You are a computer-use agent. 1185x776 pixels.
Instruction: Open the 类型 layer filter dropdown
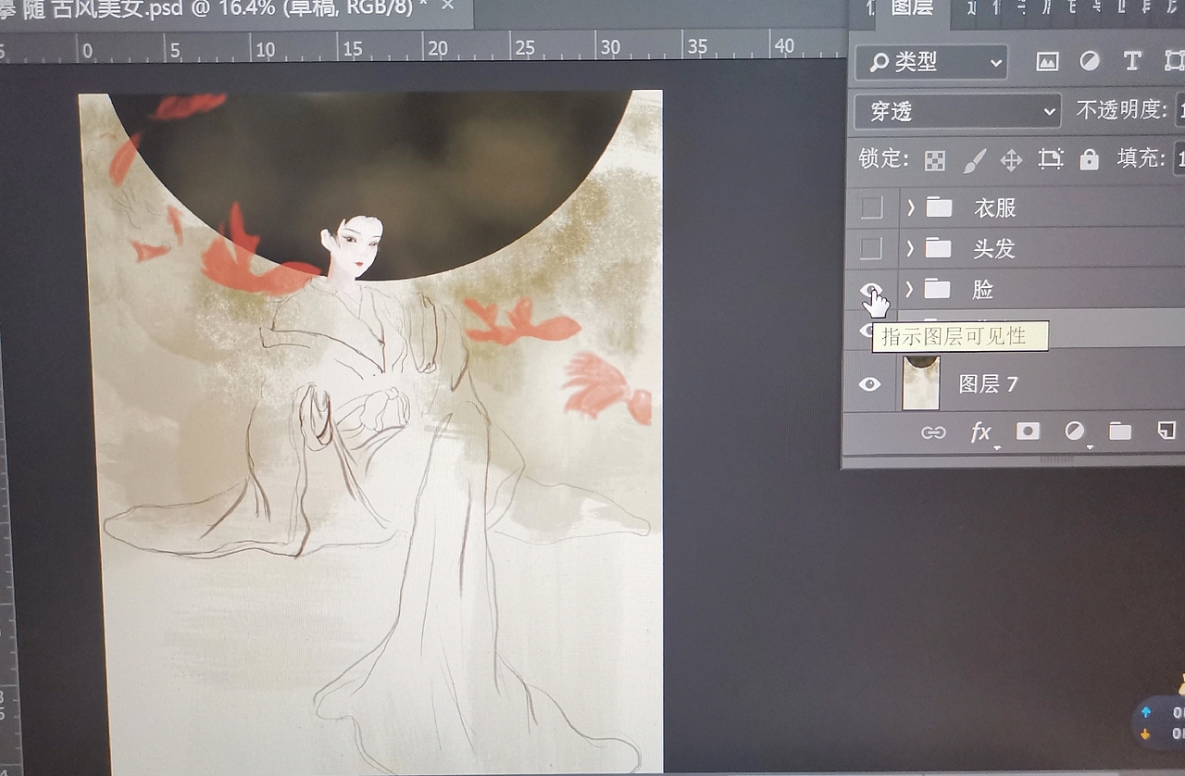[930, 62]
